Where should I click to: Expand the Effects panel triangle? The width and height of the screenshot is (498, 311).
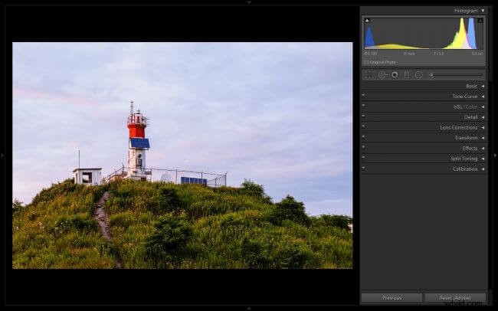[483, 149]
